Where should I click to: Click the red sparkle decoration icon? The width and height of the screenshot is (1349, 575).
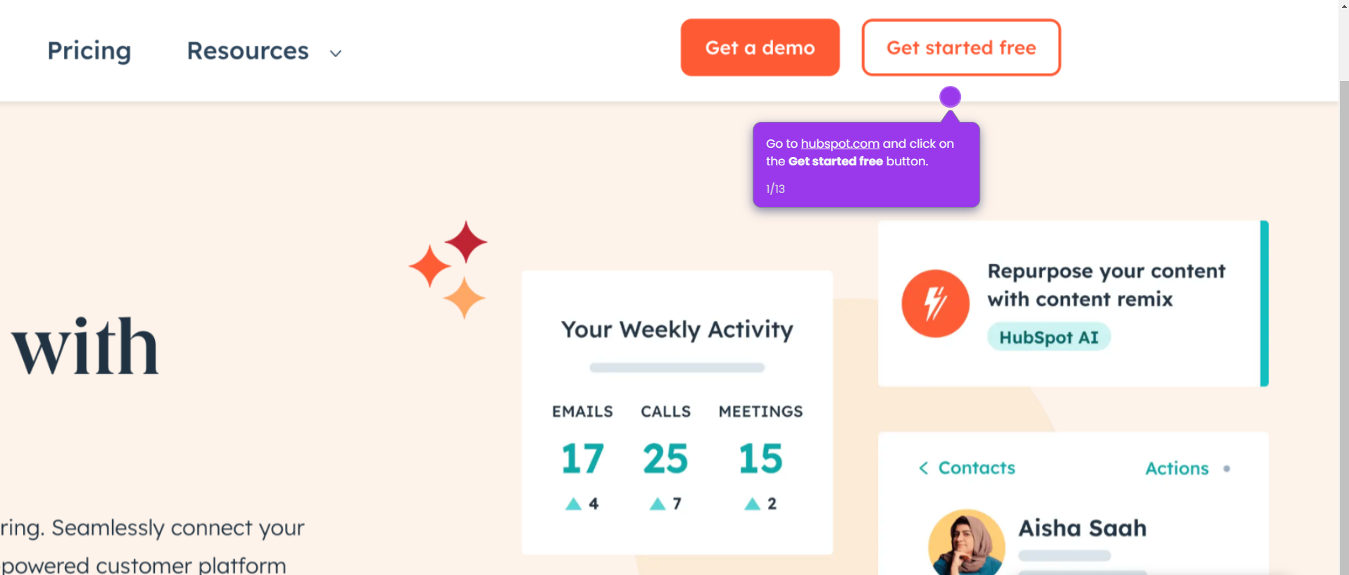(x=465, y=241)
